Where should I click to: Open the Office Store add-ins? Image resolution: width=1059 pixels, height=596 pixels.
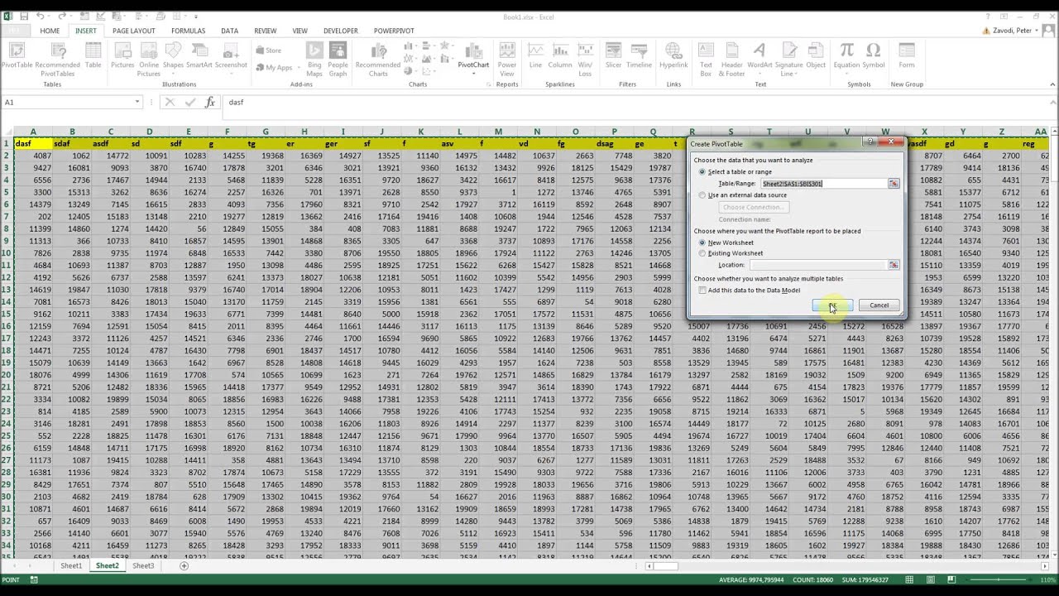pyautogui.click(x=269, y=50)
